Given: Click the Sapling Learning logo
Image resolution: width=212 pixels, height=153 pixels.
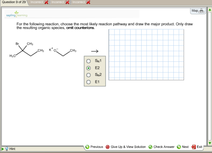Looking at the screenshot, I should click(17, 14).
